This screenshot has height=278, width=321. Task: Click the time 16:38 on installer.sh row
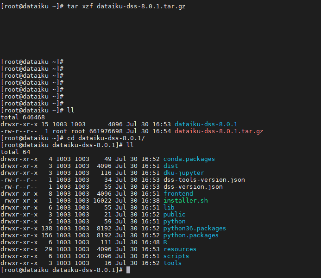coord(151,201)
